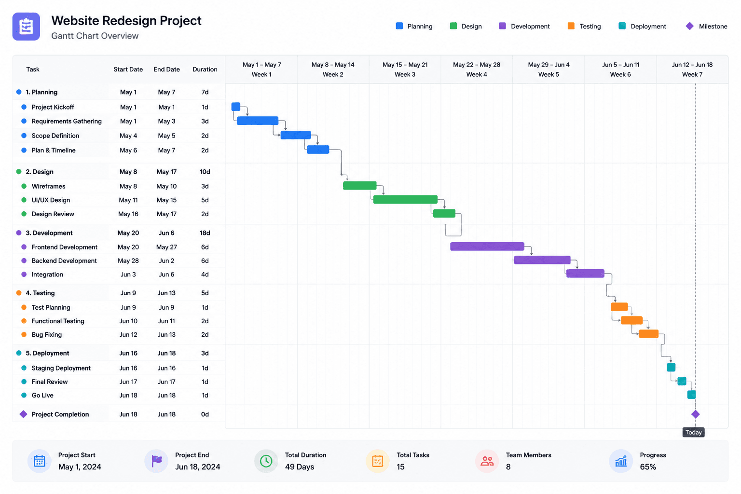Click the Design Review green bar
This screenshot has height=494, width=741.
pos(444,213)
